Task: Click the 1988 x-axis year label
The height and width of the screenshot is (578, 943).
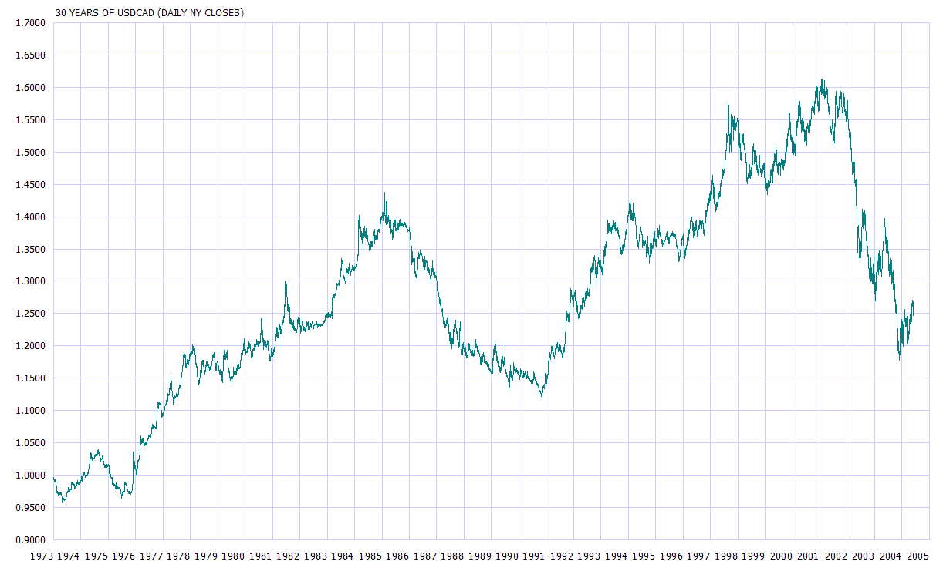Action: click(453, 556)
